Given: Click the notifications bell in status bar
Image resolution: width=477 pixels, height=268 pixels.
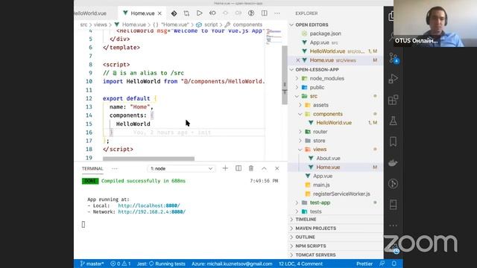Looking at the screenshot, I should (394, 264).
